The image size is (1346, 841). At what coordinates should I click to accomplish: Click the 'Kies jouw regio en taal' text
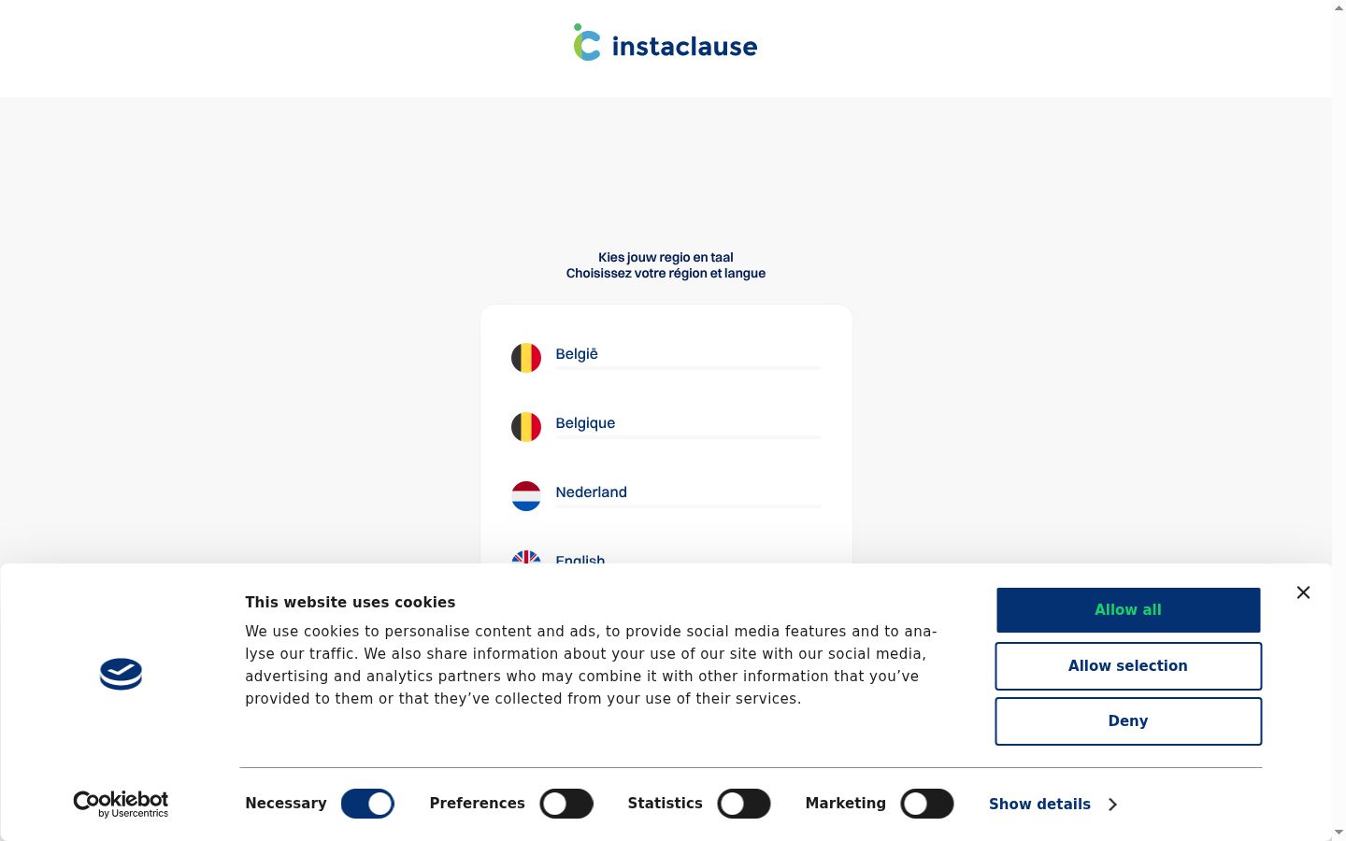666,257
